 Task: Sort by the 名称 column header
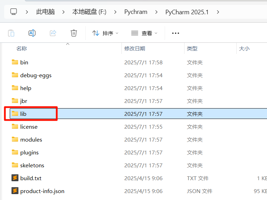pyautogui.click(x=22, y=48)
